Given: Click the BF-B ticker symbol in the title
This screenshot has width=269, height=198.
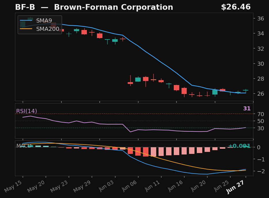Looking at the screenshot, I should (x=25, y=7).
